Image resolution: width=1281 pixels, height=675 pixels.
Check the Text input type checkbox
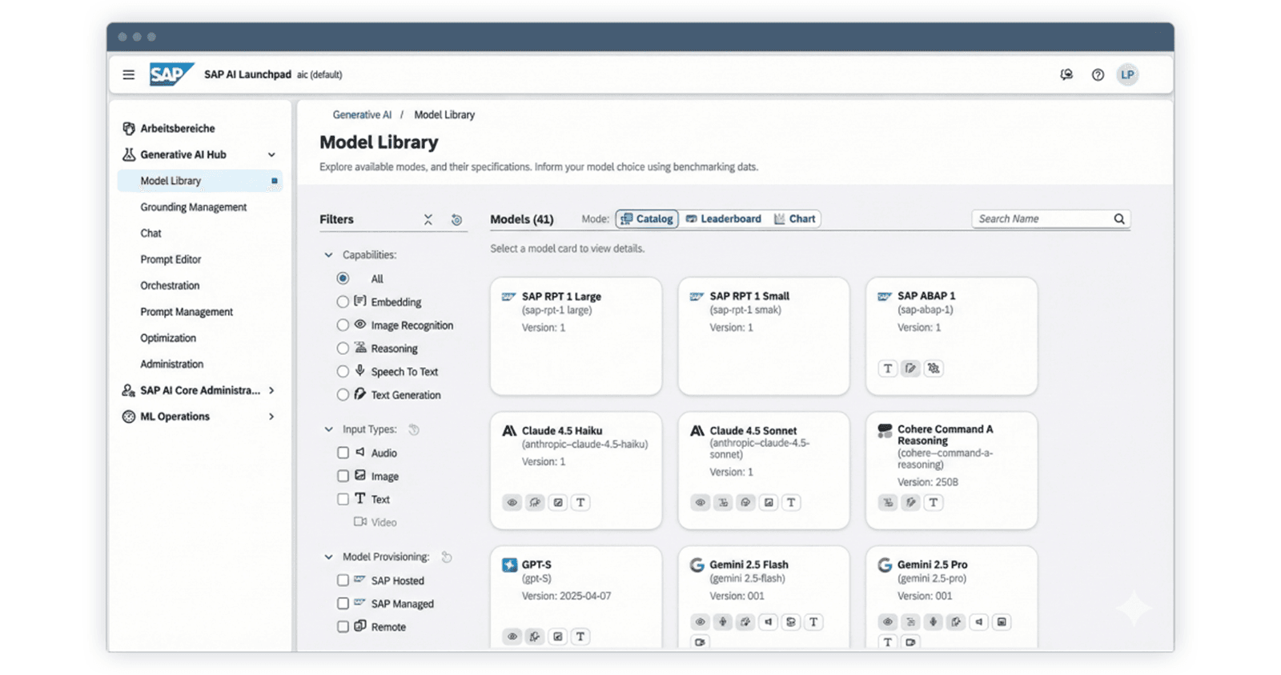pos(343,499)
